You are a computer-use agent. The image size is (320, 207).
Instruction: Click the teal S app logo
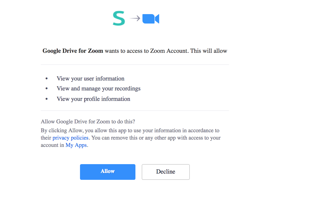119,19
